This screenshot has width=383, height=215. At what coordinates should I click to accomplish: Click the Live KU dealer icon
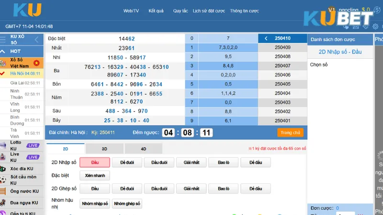pos(3,157)
